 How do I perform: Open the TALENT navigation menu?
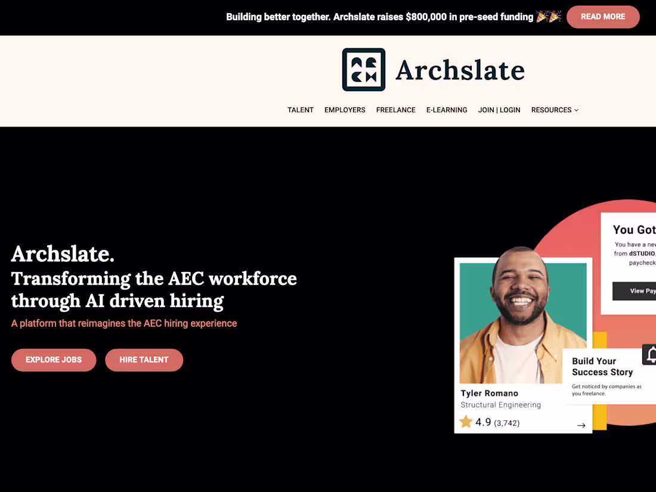point(301,110)
